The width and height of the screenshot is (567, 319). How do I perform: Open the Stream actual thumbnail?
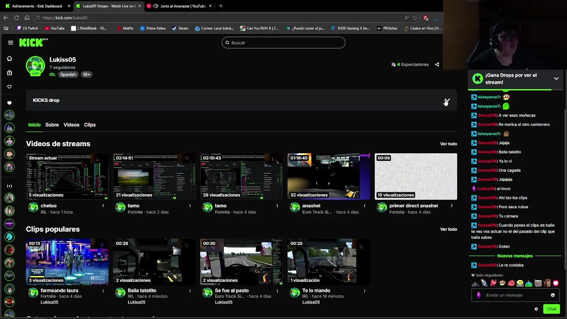click(x=67, y=176)
